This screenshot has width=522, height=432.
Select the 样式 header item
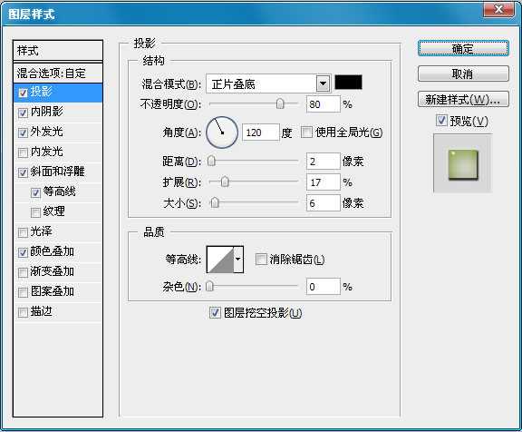pyautogui.click(x=58, y=51)
